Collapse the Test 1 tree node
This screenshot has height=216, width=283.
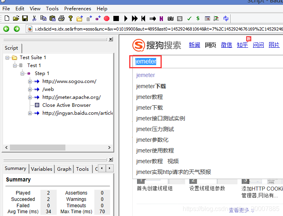tap(15, 66)
